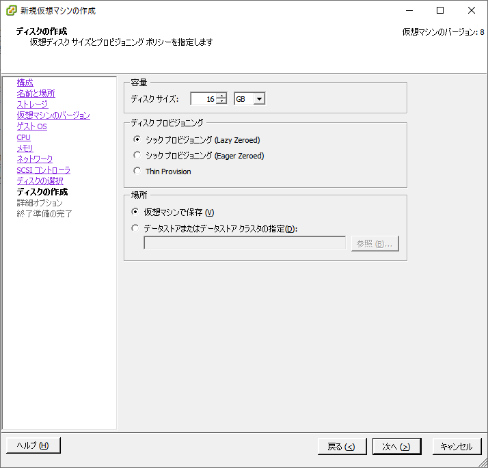The image size is (488, 468).
Task: Click the resize grip at window corner
Action: (483, 463)
